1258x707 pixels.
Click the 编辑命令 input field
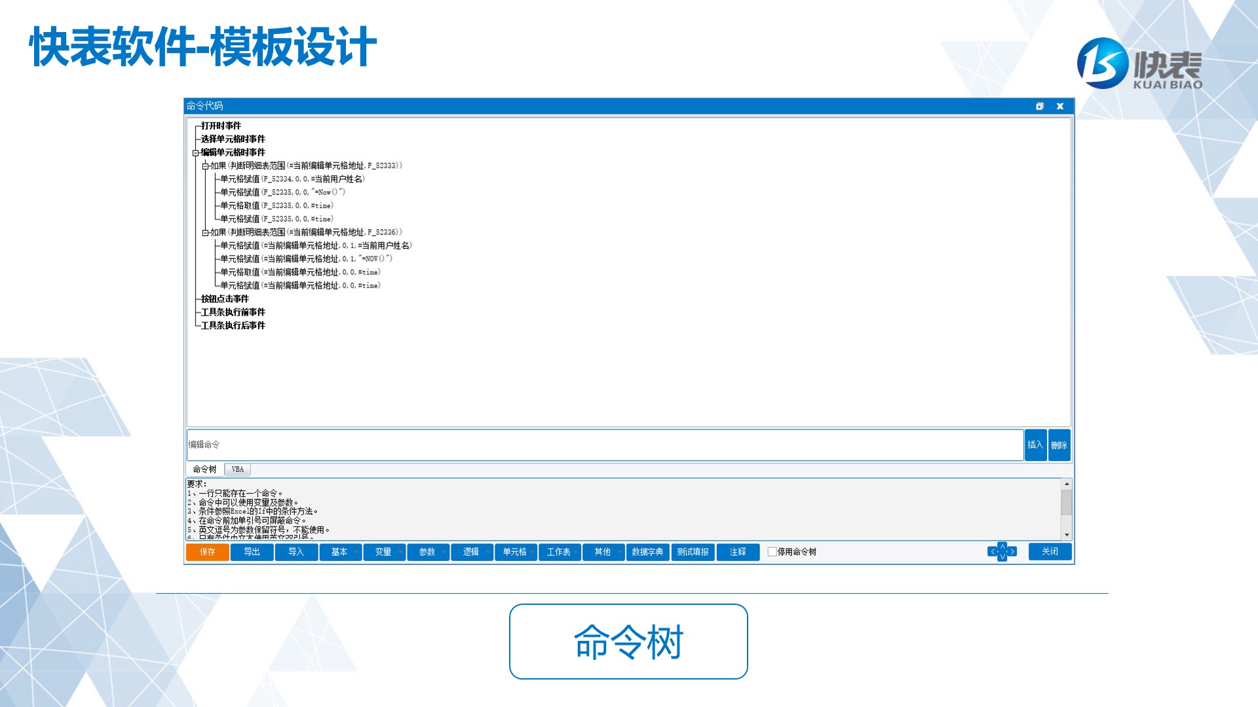click(605, 445)
